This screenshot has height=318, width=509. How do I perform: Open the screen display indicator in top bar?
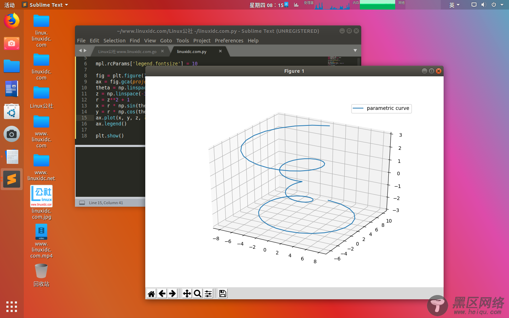click(474, 5)
